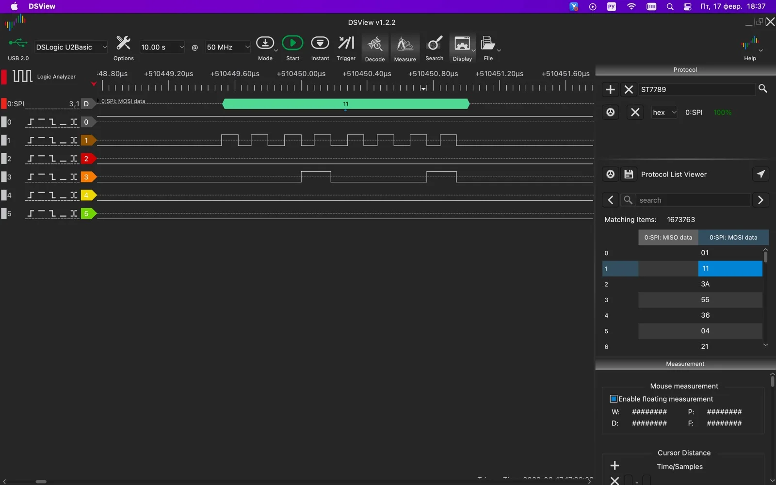Start capture with the green Start button
The width and height of the screenshot is (776, 485).
pyautogui.click(x=292, y=43)
